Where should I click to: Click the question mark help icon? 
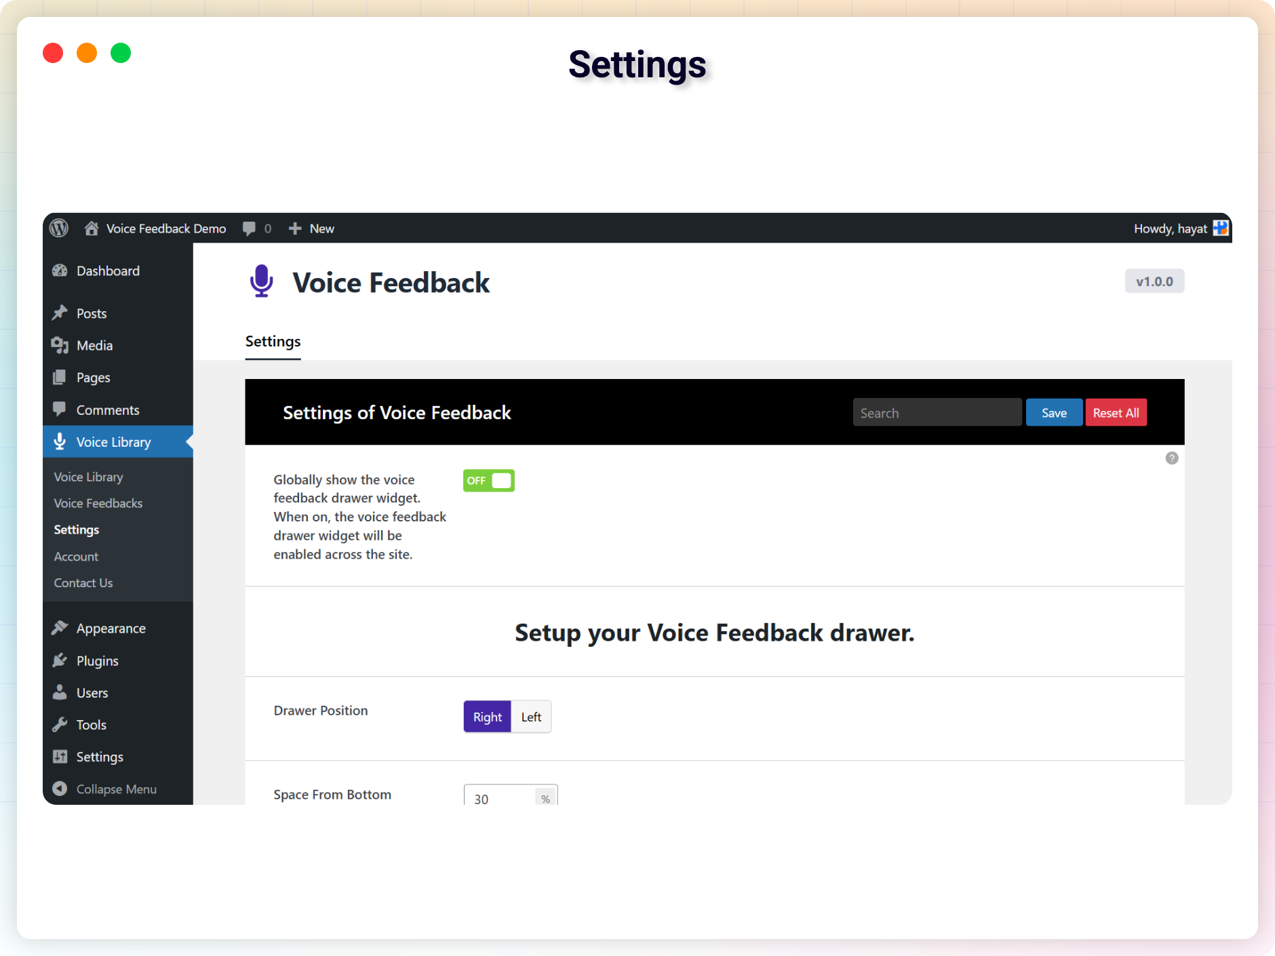tap(1172, 458)
